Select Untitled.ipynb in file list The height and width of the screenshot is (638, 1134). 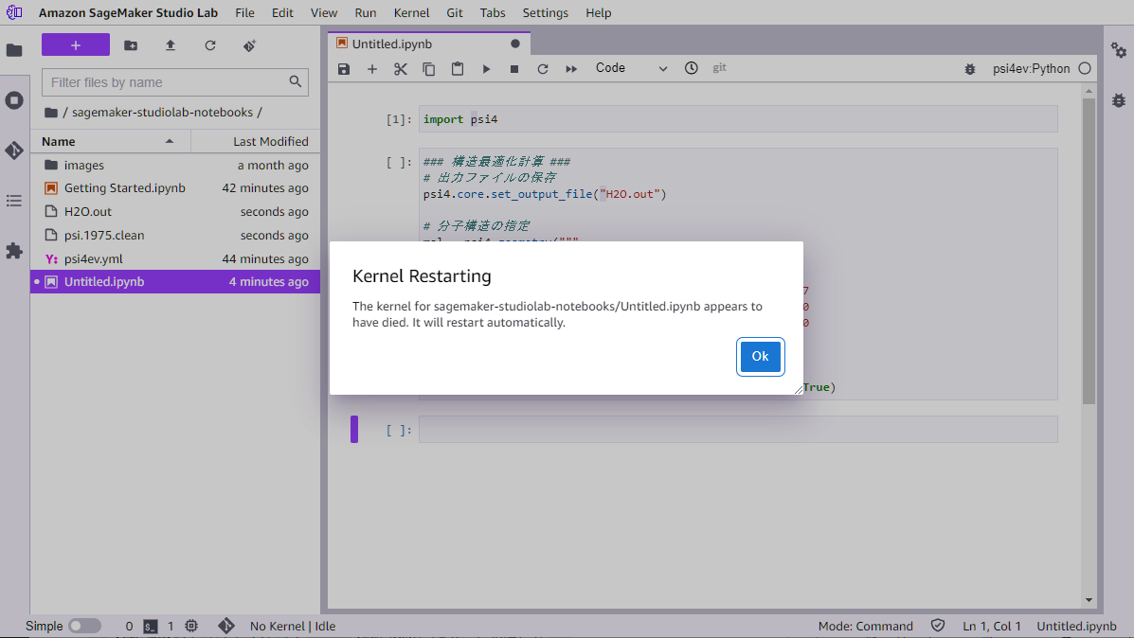coord(175,282)
